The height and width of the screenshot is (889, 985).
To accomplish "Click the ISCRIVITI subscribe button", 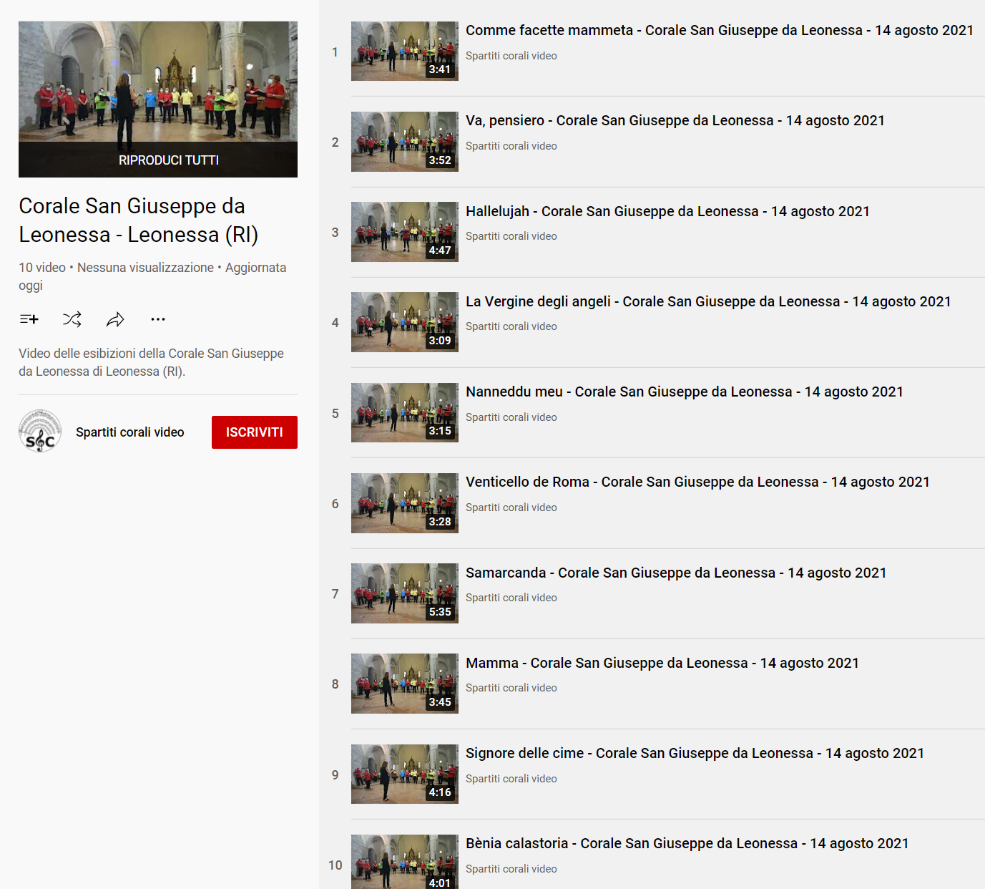I will coord(254,432).
